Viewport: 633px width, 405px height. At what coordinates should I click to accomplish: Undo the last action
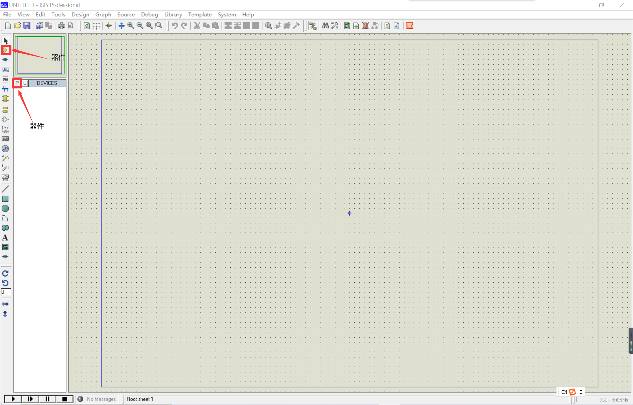175,26
